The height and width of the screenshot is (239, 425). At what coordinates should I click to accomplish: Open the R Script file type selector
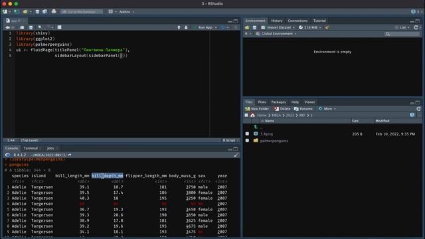(x=230, y=140)
